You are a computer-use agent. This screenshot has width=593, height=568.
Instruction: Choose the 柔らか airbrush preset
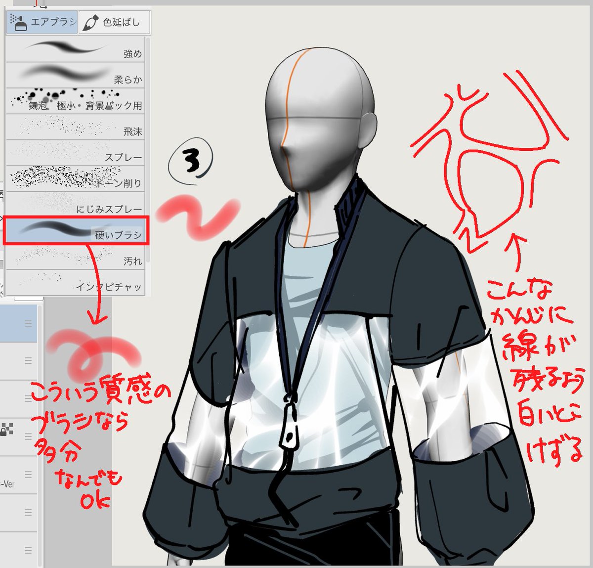pos(75,75)
